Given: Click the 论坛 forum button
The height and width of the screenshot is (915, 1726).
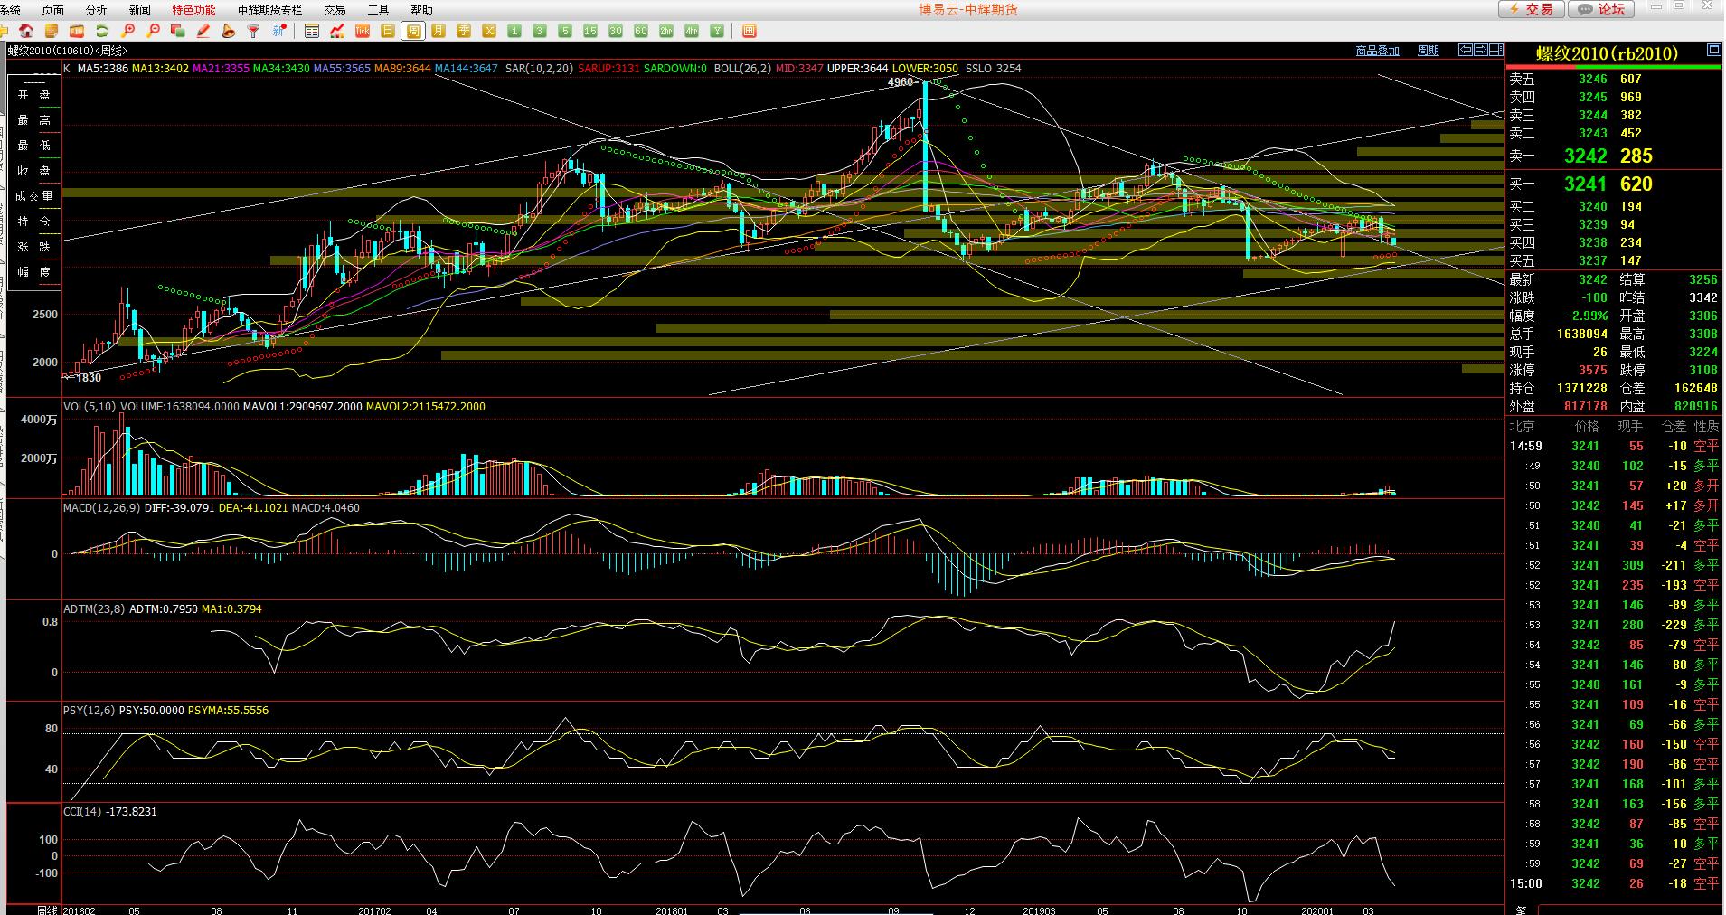Looking at the screenshot, I should (x=1601, y=9).
